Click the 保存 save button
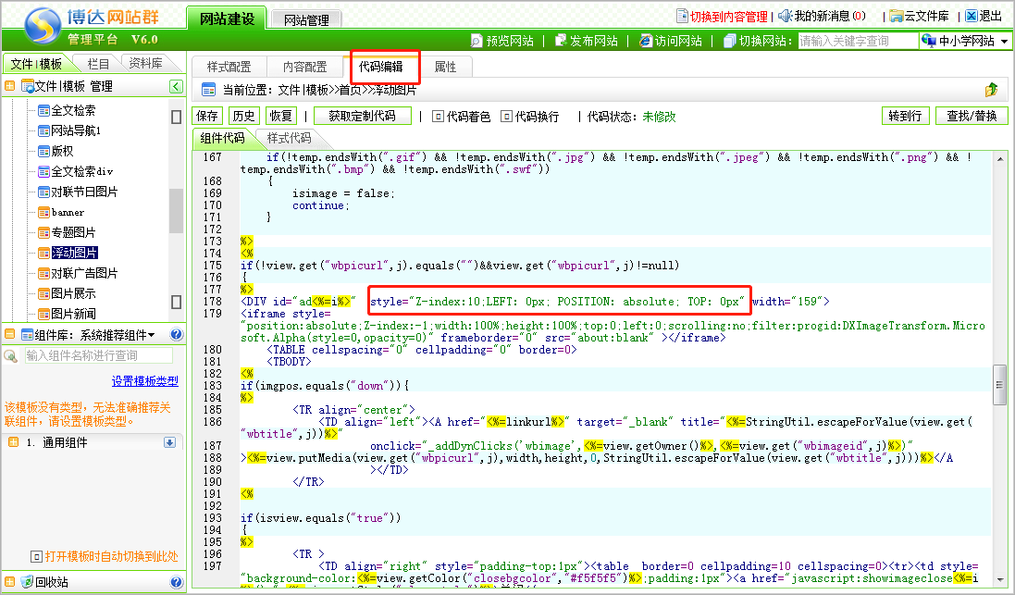Image resolution: width=1015 pixels, height=595 pixels. [207, 116]
